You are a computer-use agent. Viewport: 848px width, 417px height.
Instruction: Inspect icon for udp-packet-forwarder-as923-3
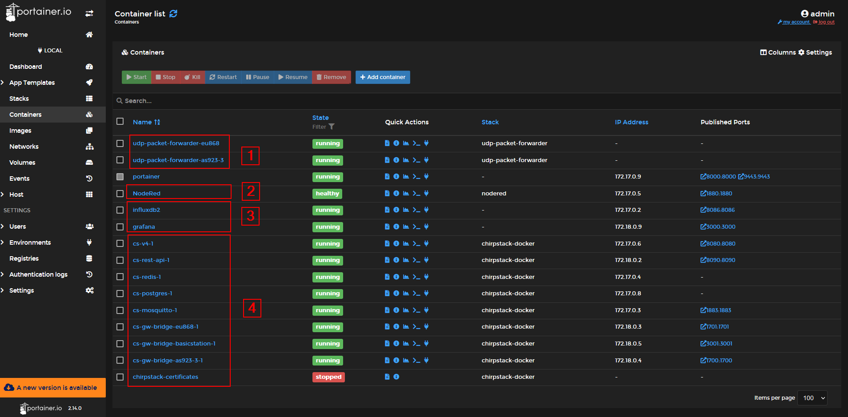396,160
